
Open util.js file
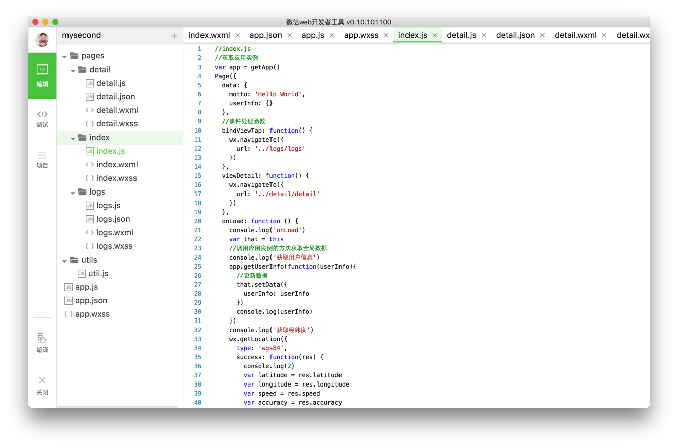coord(98,274)
